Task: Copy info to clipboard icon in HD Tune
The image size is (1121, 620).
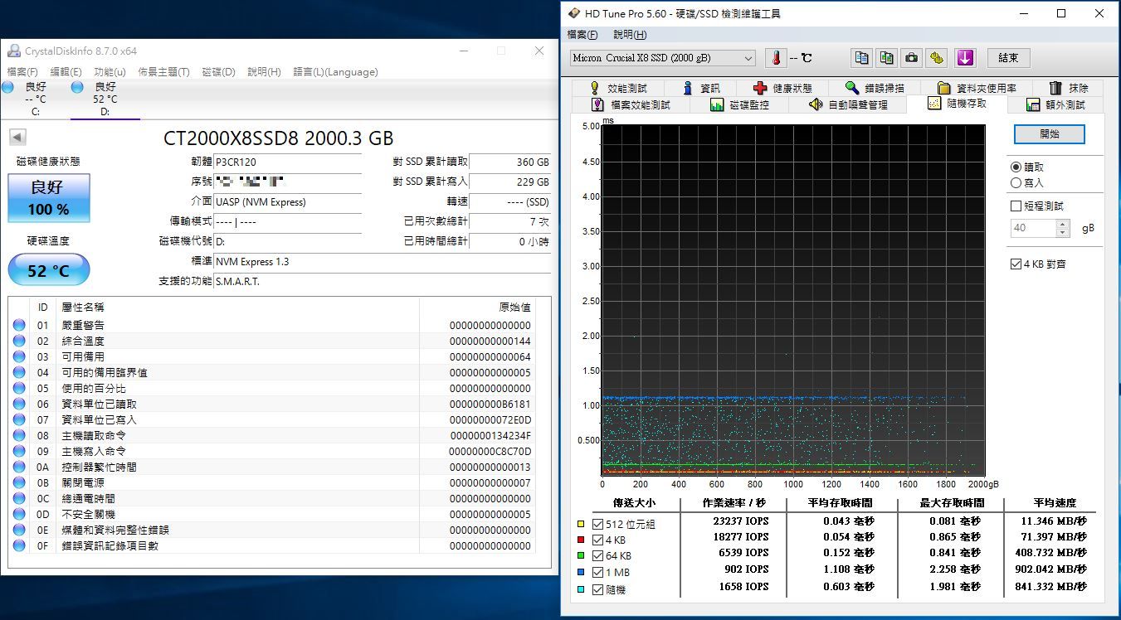Action: point(862,58)
